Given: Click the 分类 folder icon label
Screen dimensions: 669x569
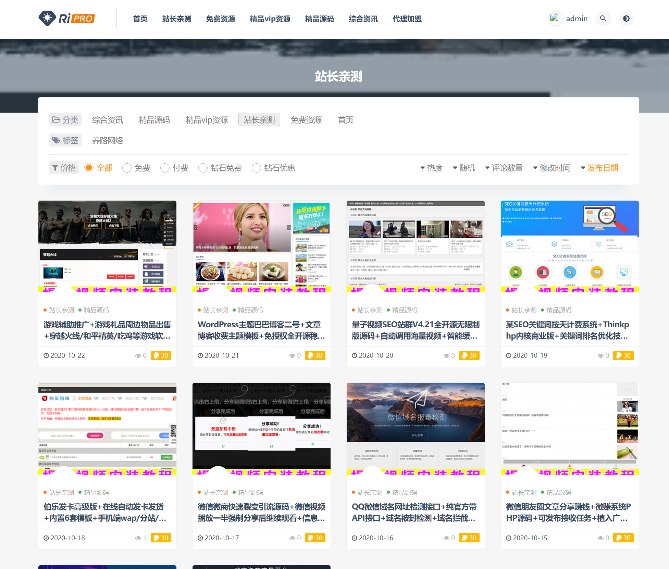Looking at the screenshot, I should 65,120.
